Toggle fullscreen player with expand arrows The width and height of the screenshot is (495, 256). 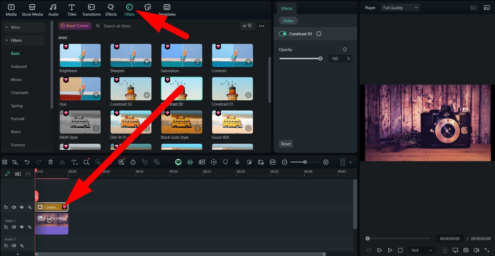tap(487, 250)
